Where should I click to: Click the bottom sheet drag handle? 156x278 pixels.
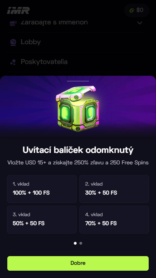78,81
